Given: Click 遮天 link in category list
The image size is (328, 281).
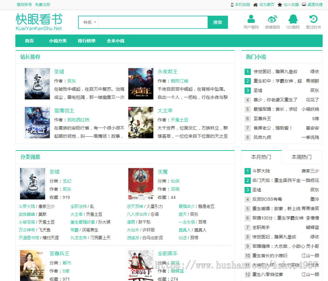Looking at the screenshot, I should pyautogui.click(x=183, y=214).
